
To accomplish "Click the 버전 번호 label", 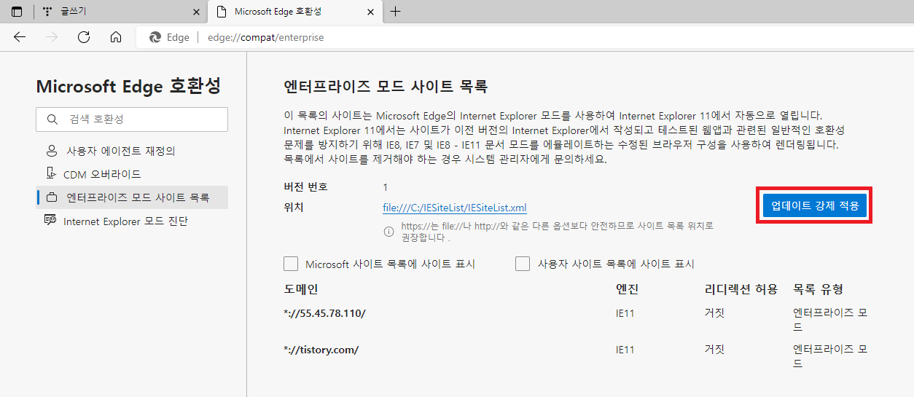I will click(x=305, y=186).
